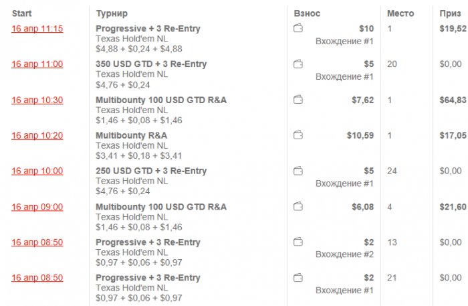Click wallet icon in 250 USD GTD row

(298, 171)
